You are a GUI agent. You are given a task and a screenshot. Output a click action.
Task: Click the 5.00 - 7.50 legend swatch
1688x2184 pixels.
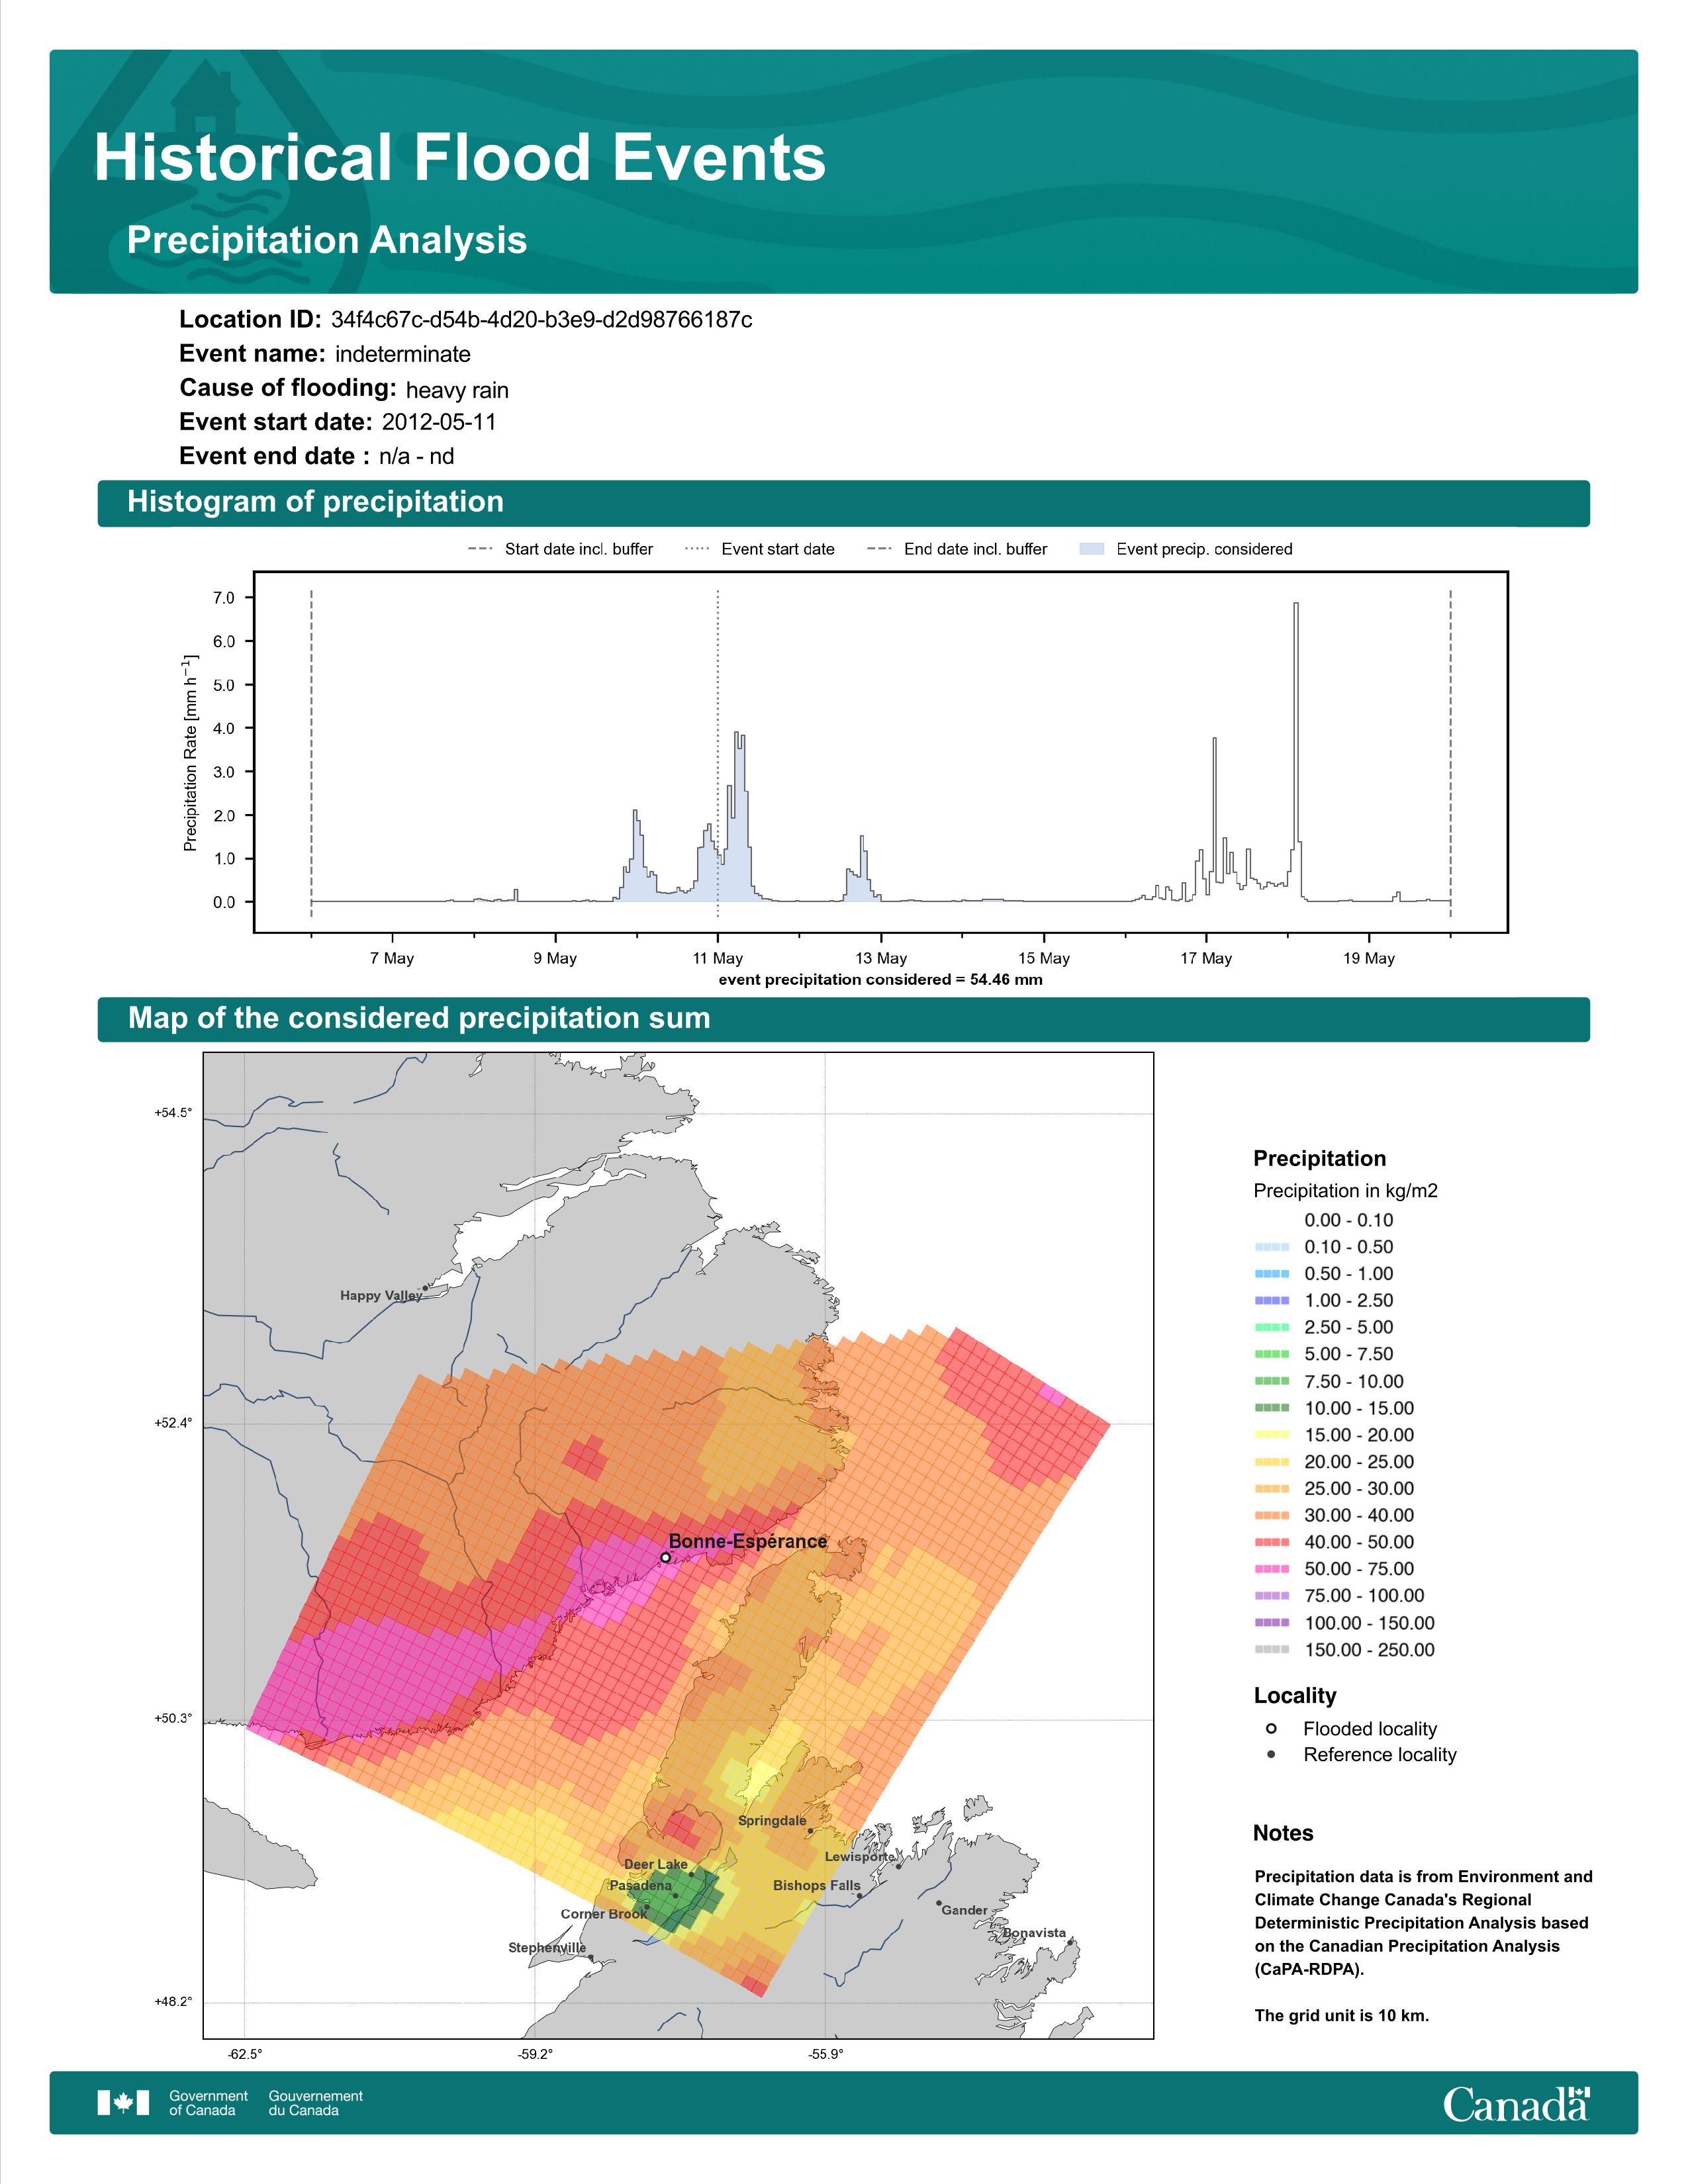click(1271, 1354)
